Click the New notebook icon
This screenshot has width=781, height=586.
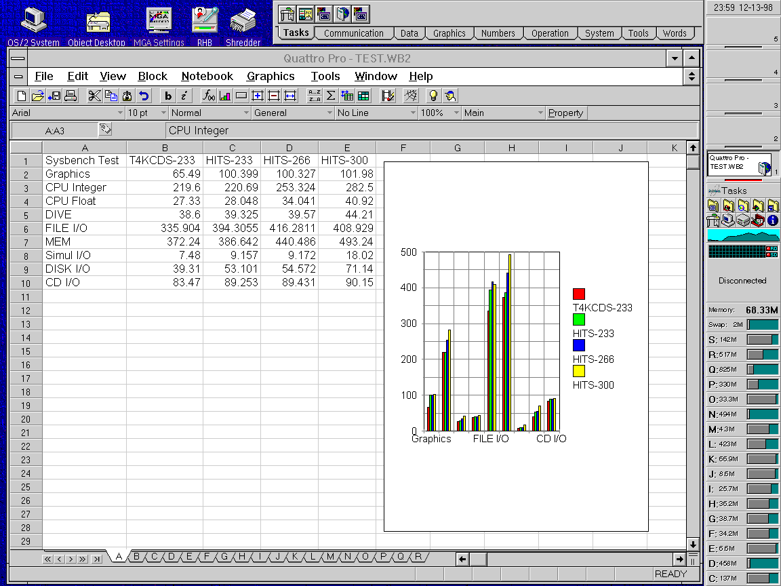pos(21,96)
